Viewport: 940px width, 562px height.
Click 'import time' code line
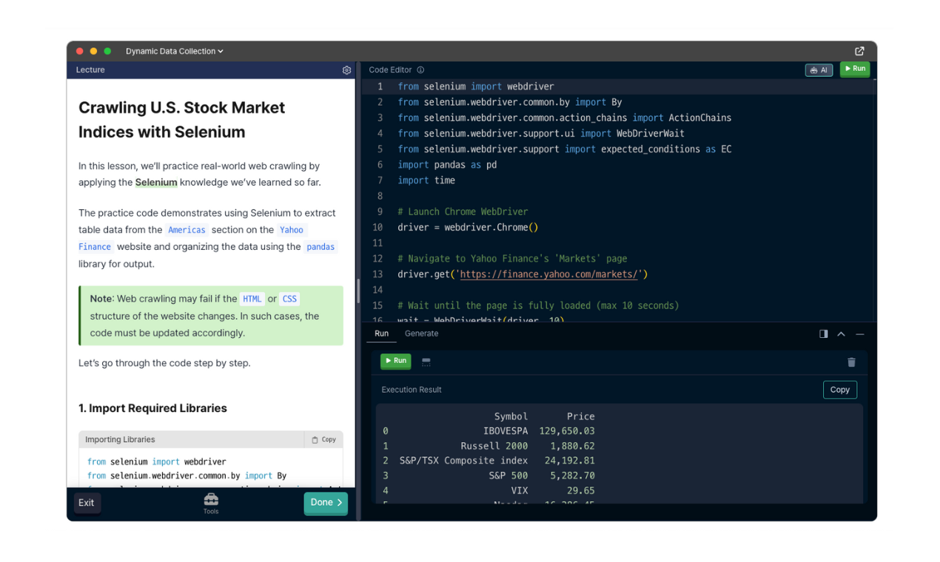pyautogui.click(x=426, y=180)
